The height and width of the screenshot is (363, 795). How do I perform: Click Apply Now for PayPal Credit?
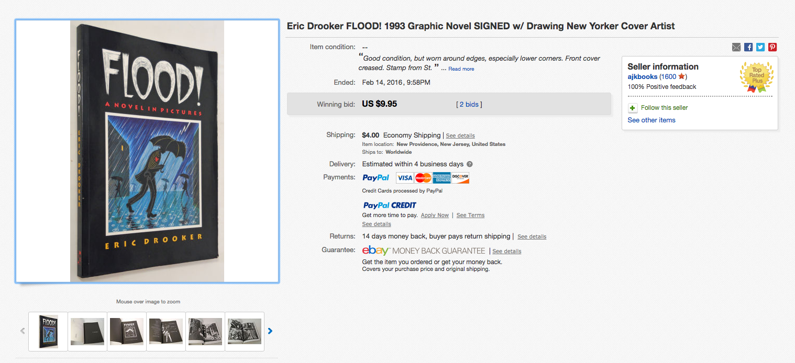(435, 215)
